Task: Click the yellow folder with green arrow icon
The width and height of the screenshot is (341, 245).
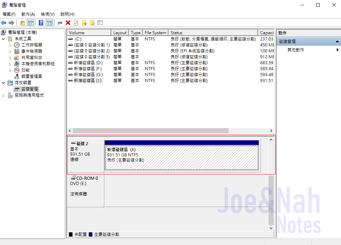Action: 84,23
